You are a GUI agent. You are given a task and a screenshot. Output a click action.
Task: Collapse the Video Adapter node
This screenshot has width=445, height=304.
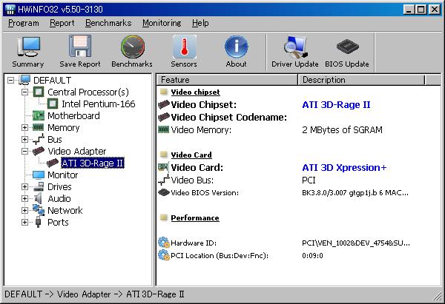tap(24, 152)
